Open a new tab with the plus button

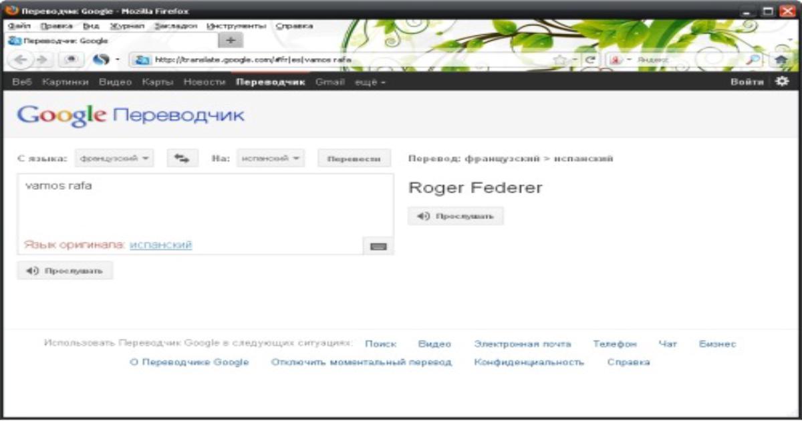click(x=230, y=41)
